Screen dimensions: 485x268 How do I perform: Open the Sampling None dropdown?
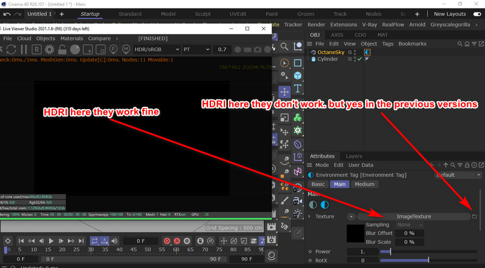(410, 225)
